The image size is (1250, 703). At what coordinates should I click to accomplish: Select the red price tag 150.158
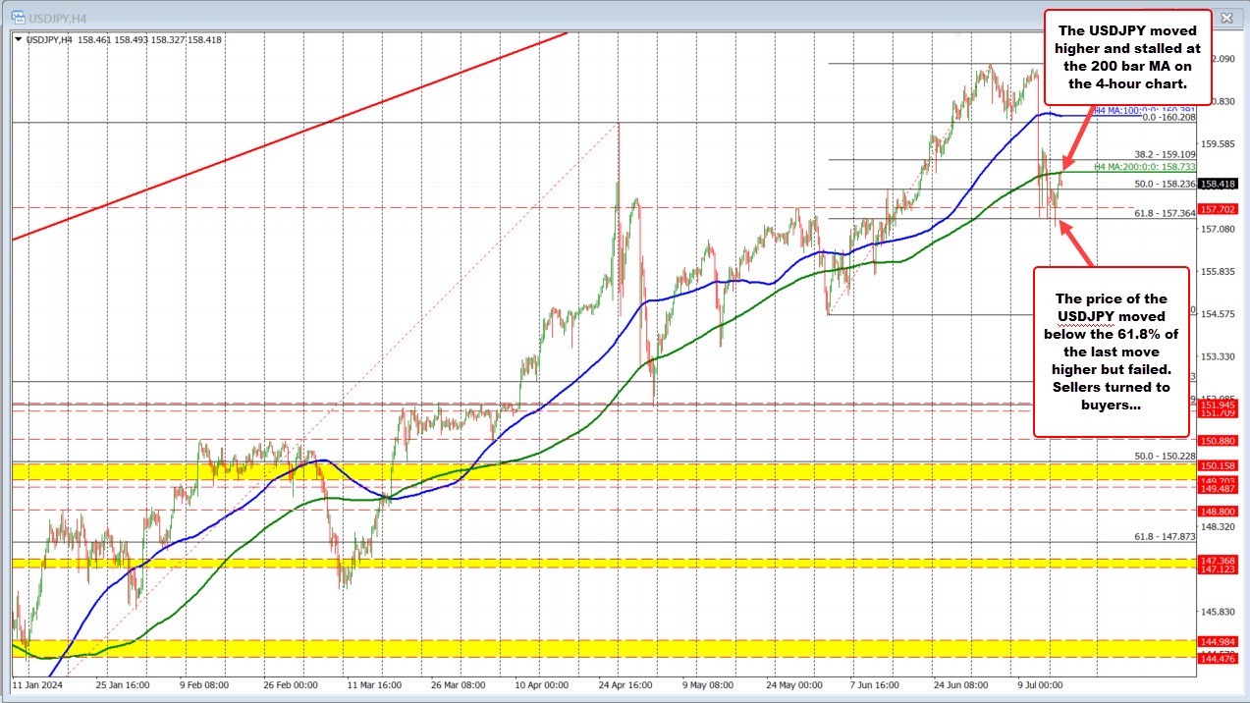[1218, 464]
